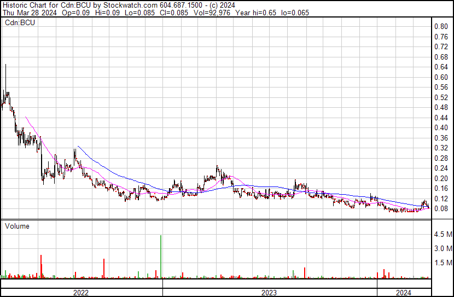Click the 0.16 price axis label
Viewport: 454px width, 297px height.
click(441, 189)
